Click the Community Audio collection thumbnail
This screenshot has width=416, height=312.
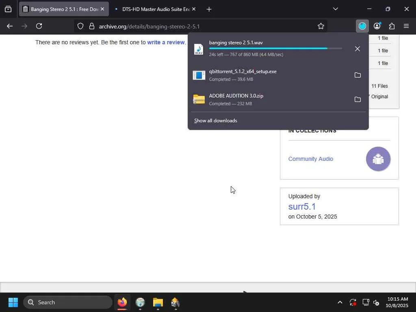click(378, 159)
